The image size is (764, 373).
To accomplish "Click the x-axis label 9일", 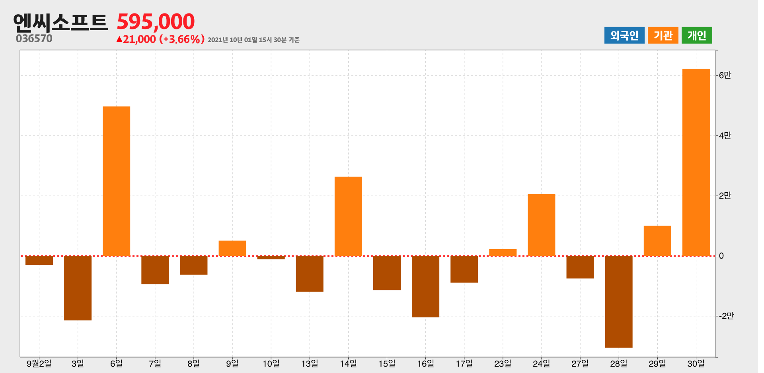I will 232,363.
